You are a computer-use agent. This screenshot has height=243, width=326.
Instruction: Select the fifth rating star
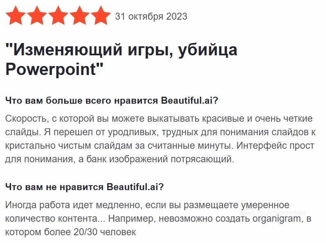(101, 17)
